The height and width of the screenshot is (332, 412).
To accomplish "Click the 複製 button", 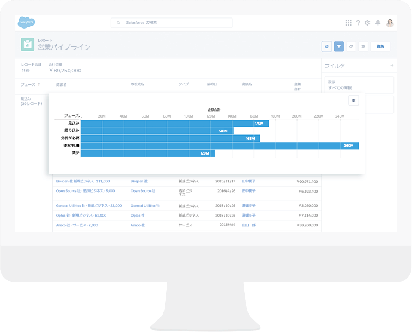I will [380, 47].
